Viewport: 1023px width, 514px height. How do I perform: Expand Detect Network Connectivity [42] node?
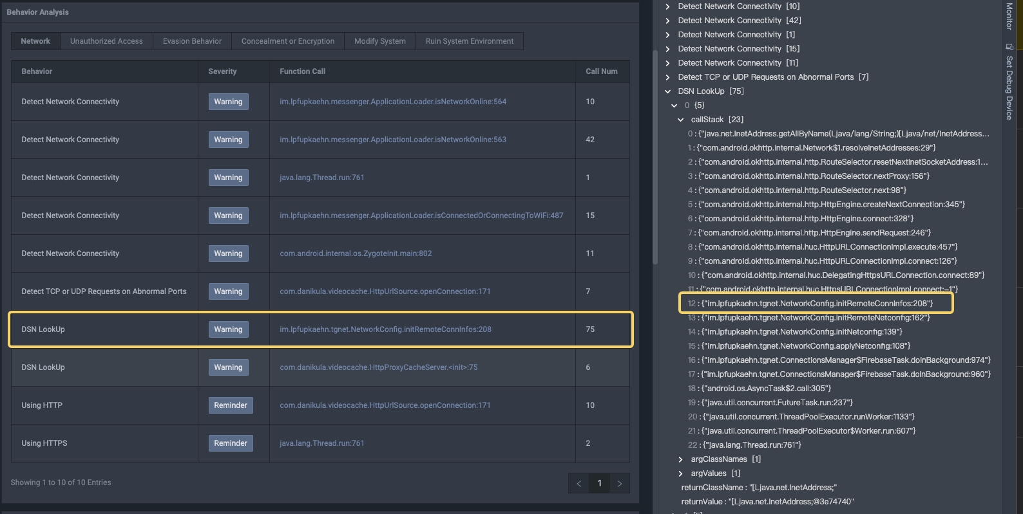point(667,21)
